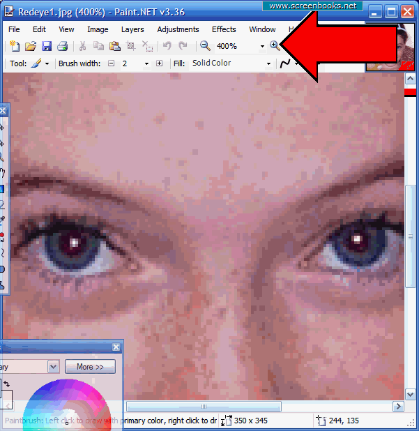
Task: Save the image with floppy disk icon
Action: coord(46,46)
